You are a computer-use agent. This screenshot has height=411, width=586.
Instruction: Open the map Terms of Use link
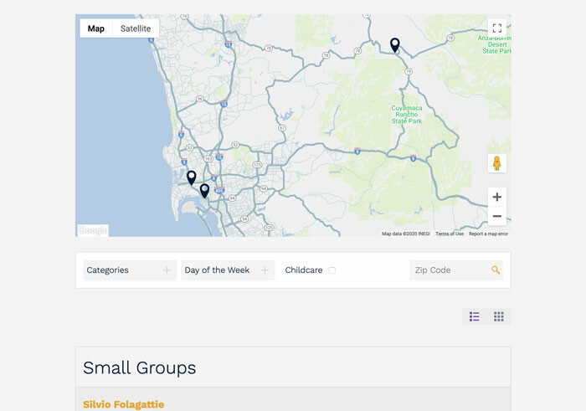(x=450, y=234)
